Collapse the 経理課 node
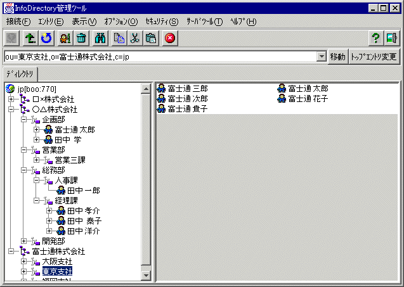Screen dimensions: 404x287 coord(36,200)
